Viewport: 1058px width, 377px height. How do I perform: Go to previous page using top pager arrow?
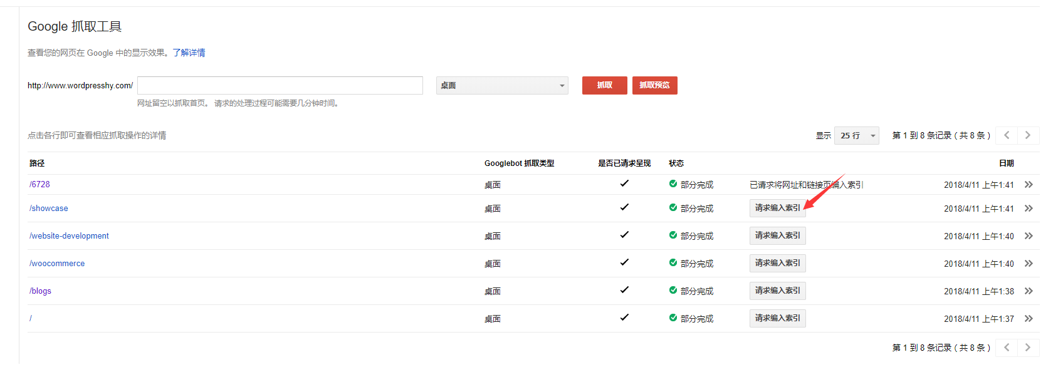[x=1007, y=135]
